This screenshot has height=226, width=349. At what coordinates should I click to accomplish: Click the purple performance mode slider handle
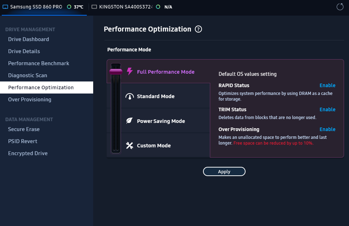pyautogui.click(x=116, y=72)
